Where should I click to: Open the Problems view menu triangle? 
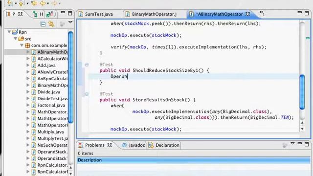292,143
